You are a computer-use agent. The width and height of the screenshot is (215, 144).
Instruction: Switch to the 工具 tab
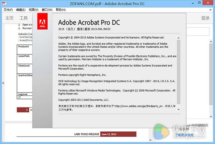tap(23, 18)
